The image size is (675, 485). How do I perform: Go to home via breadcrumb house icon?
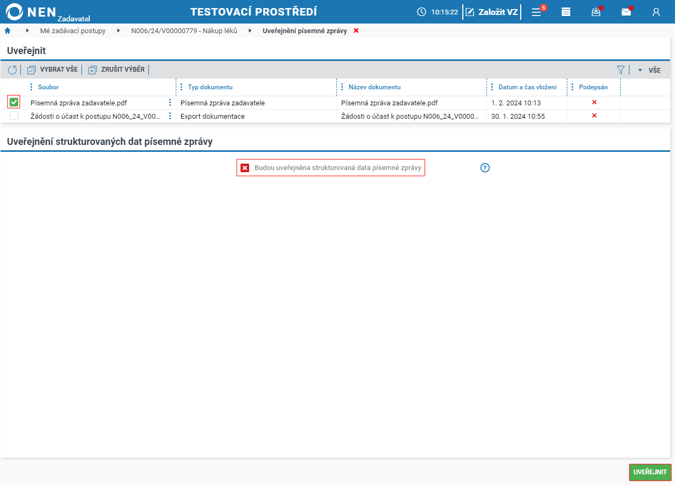coord(7,30)
